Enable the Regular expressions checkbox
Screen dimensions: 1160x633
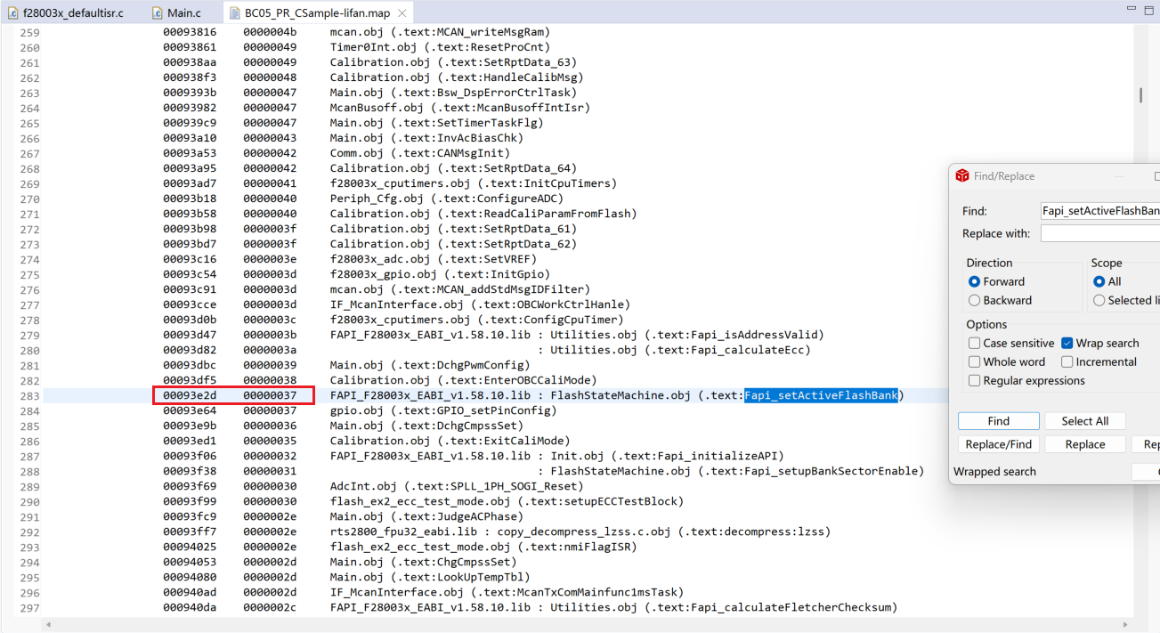[x=975, y=380]
